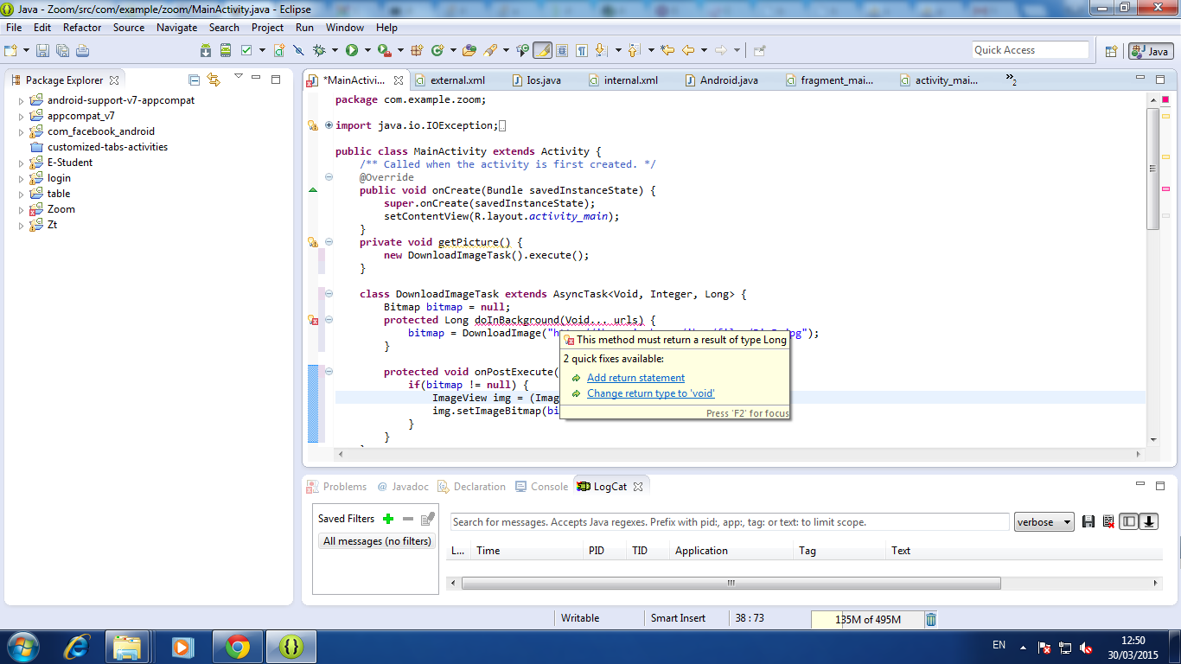The image size is (1181, 664).
Task: Click the Run External Tools icon
Action: coord(385,51)
